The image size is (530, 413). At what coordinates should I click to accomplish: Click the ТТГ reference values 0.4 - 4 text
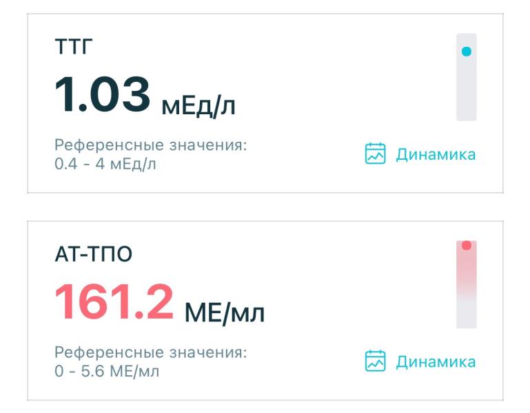click(105, 165)
